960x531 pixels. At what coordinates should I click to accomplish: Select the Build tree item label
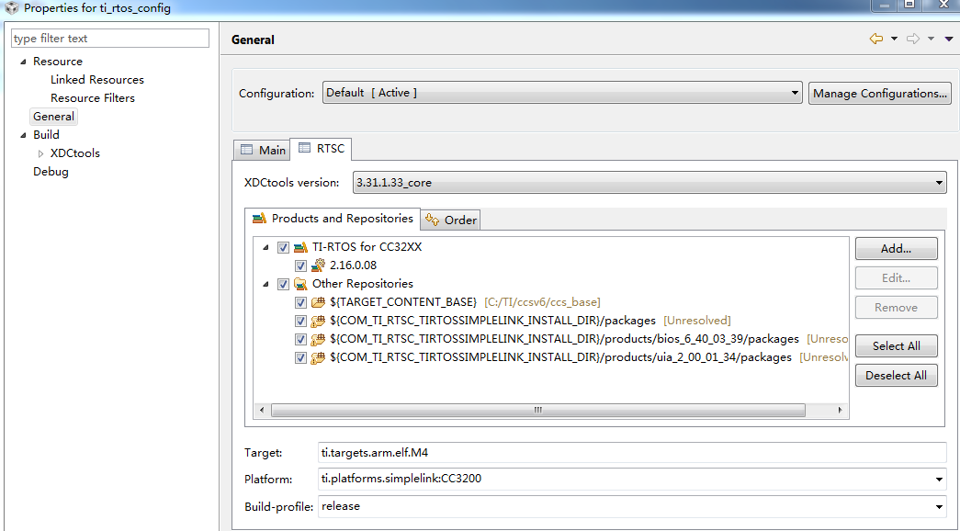tap(46, 135)
